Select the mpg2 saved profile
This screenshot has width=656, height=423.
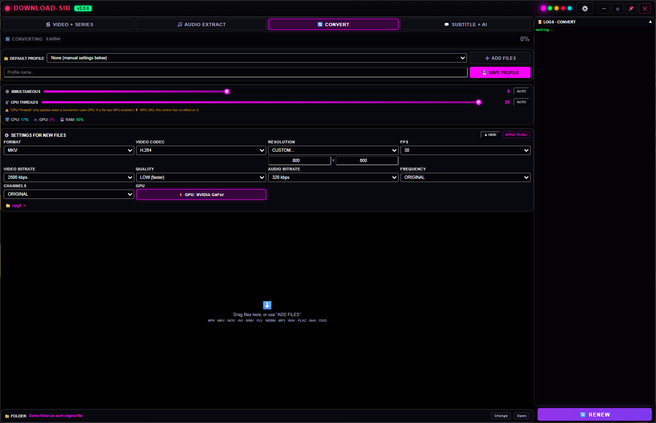point(16,205)
